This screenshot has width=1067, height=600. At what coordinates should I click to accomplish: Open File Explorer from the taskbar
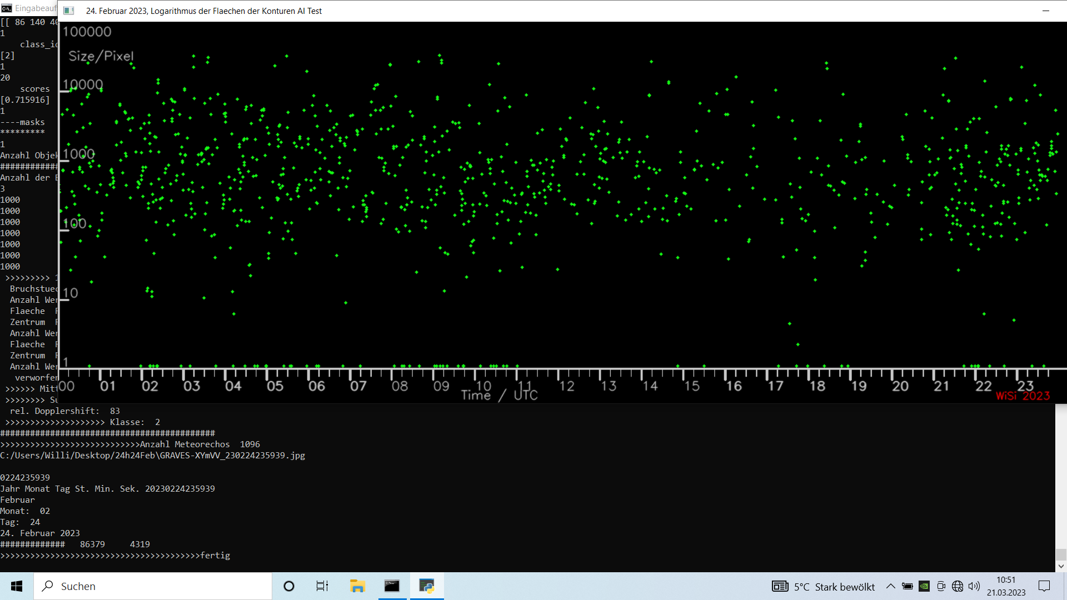(x=357, y=586)
